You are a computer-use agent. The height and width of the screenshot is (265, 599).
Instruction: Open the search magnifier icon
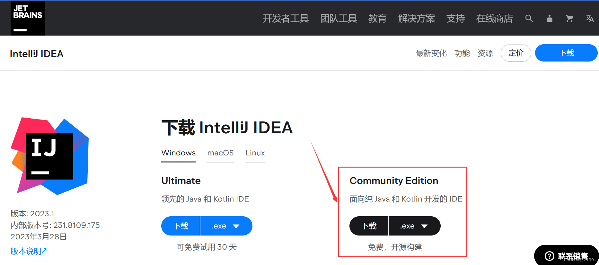529,19
